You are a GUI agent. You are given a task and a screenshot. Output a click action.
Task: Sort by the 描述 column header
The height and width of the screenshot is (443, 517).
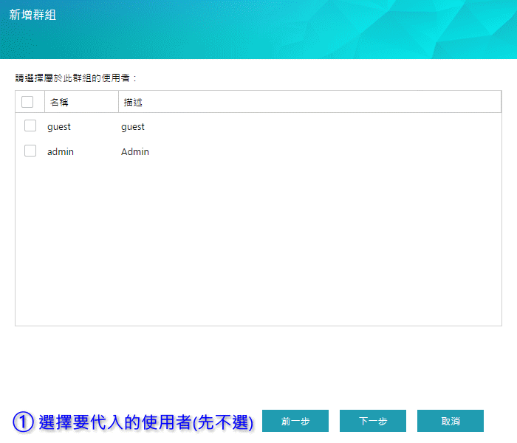(309, 102)
